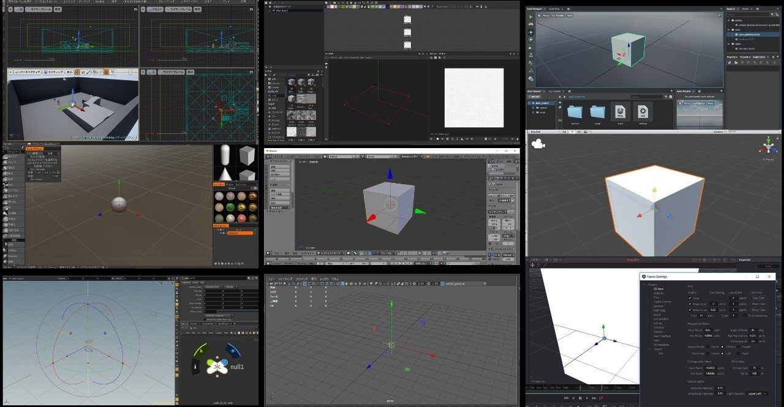
Task: Click the play forward button in Fusion timeline
Action: (588, 398)
